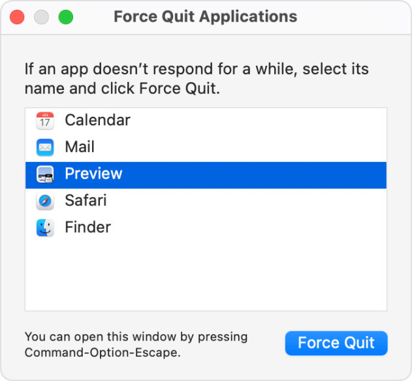Click the Calendar app icon
412x381 pixels.
45,121
